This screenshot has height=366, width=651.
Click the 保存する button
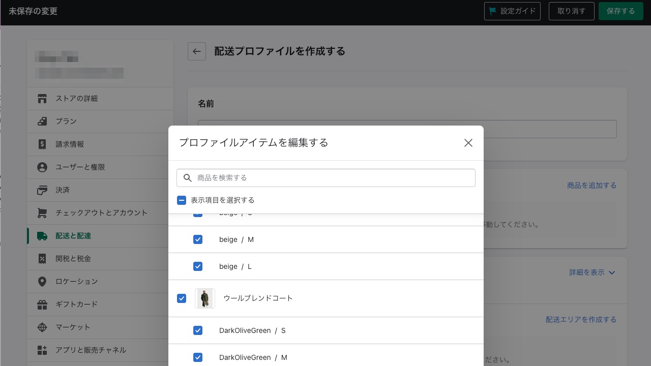(621, 11)
